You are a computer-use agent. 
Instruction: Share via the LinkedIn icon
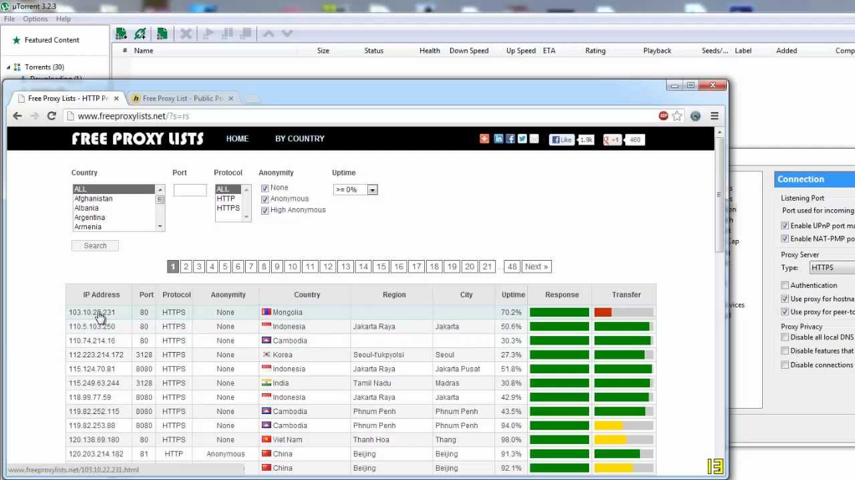(x=498, y=139)
